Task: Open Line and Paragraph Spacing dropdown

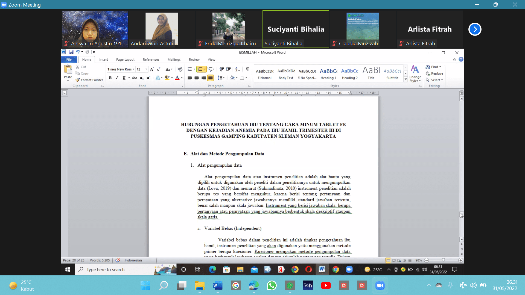Action: [x=221, y=78]
